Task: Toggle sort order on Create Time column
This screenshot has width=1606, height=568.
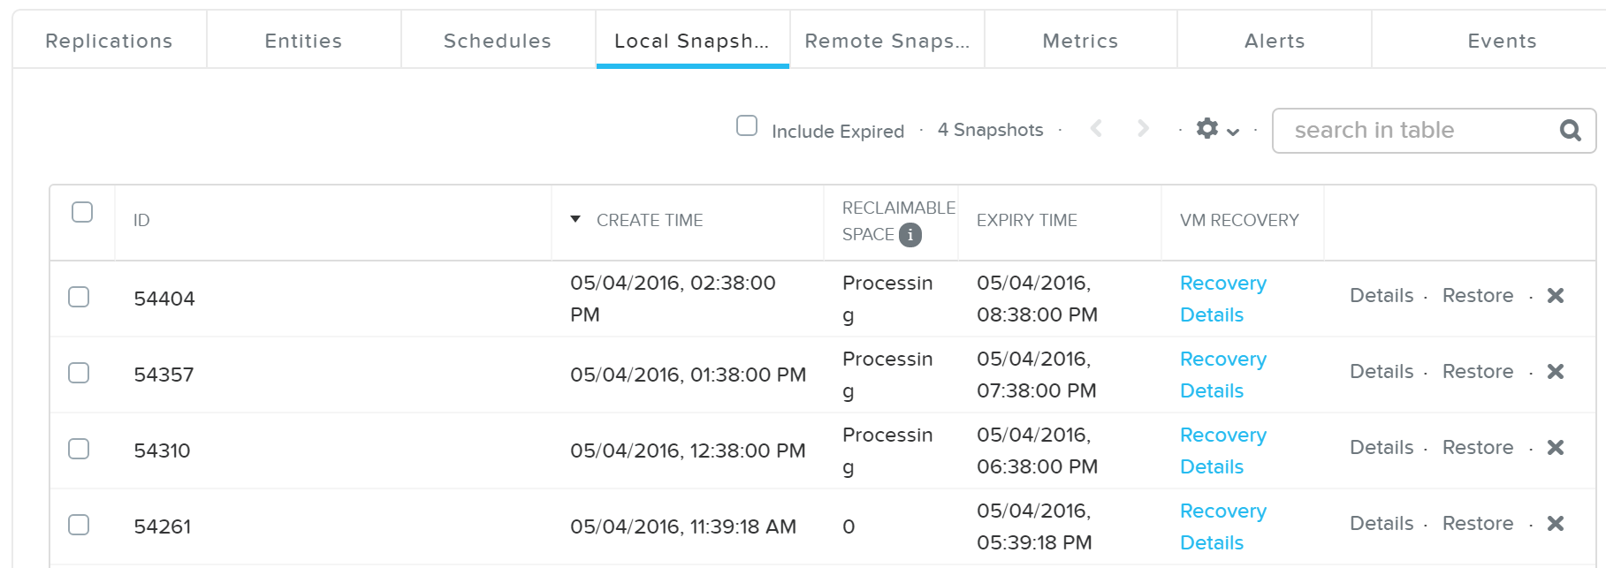Action: point(575,219)
